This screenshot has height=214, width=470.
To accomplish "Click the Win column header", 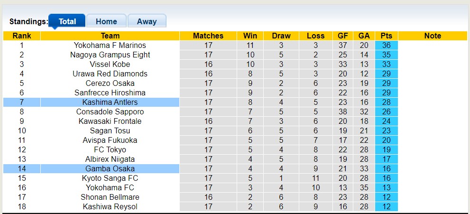I will 250,36.
